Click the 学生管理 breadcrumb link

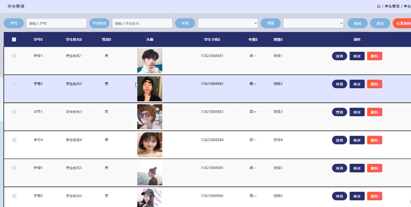click(x=392, y=6)
